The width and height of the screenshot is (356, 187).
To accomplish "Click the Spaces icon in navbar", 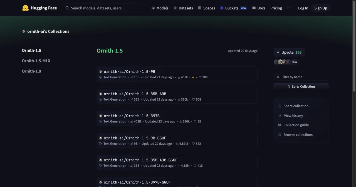I will [x=200, y=8].
